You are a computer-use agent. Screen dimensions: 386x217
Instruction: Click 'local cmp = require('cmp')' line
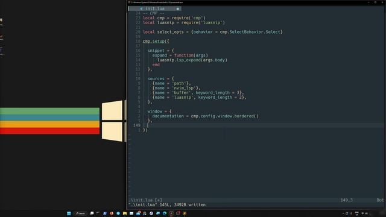pyautogui.click(x=174, y=18)
